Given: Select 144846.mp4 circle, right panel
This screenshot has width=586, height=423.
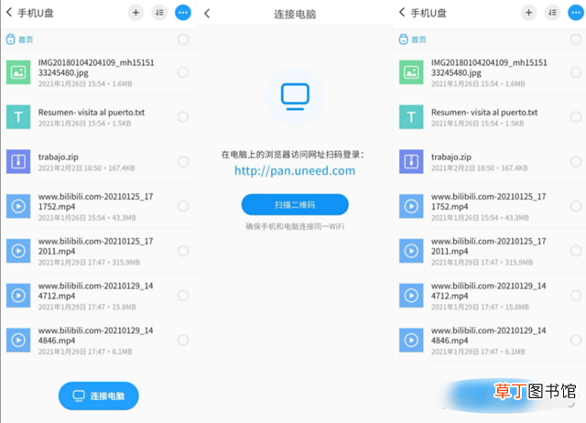Looking at the screenshot, I should coord(576,340).
